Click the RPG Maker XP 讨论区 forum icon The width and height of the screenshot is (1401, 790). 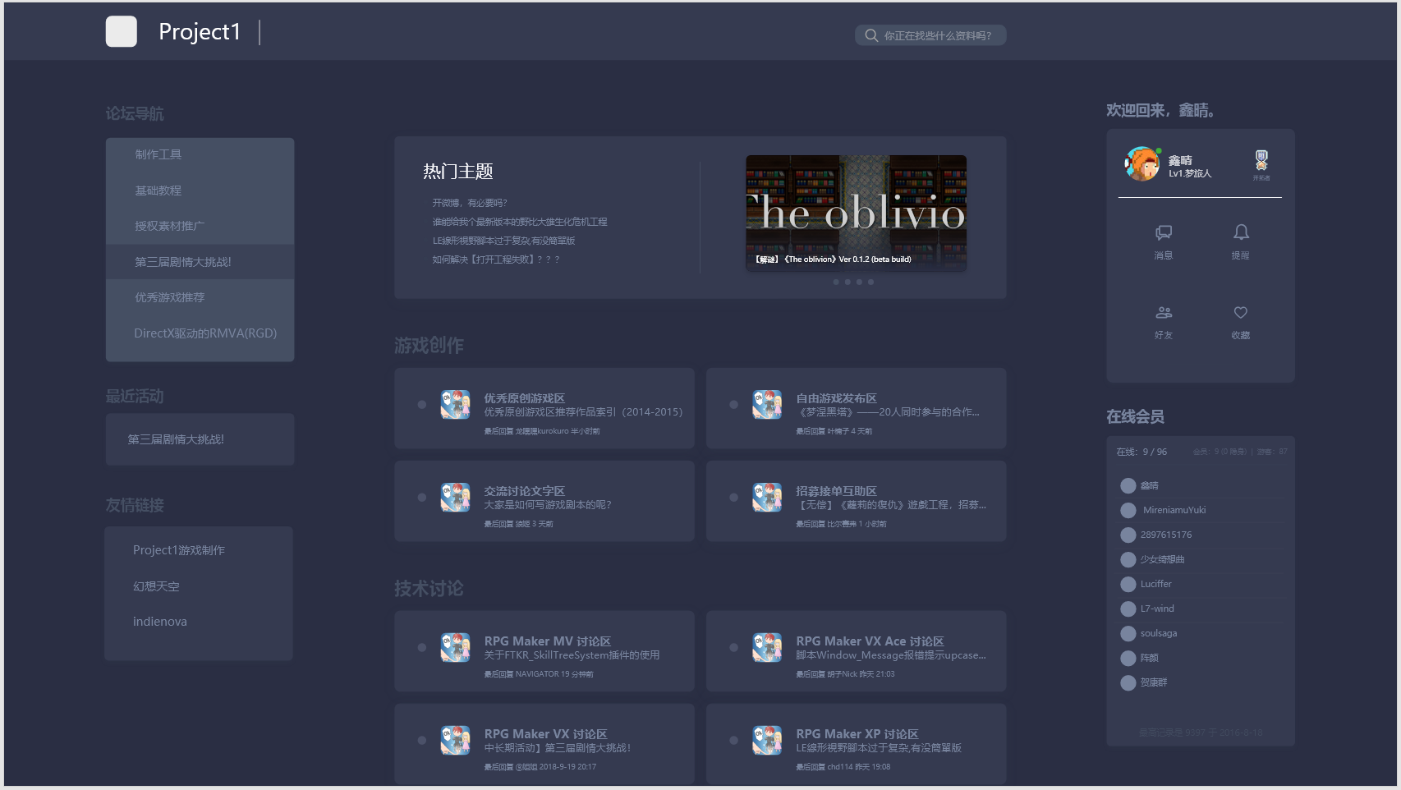tap(767, 741)
